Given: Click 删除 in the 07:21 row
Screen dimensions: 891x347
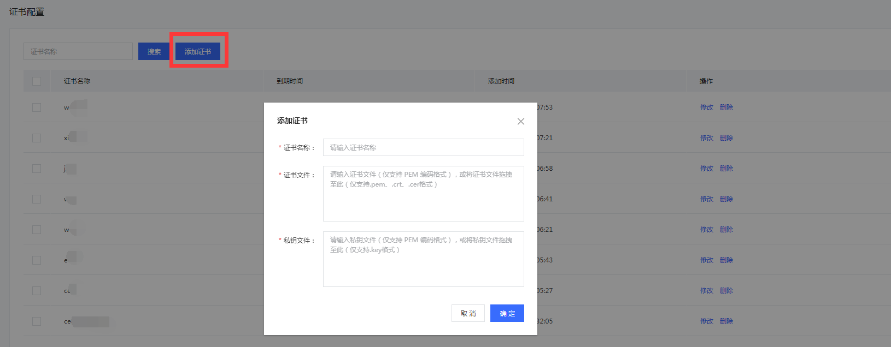Looking at the screenshot, I should [726, 138].
